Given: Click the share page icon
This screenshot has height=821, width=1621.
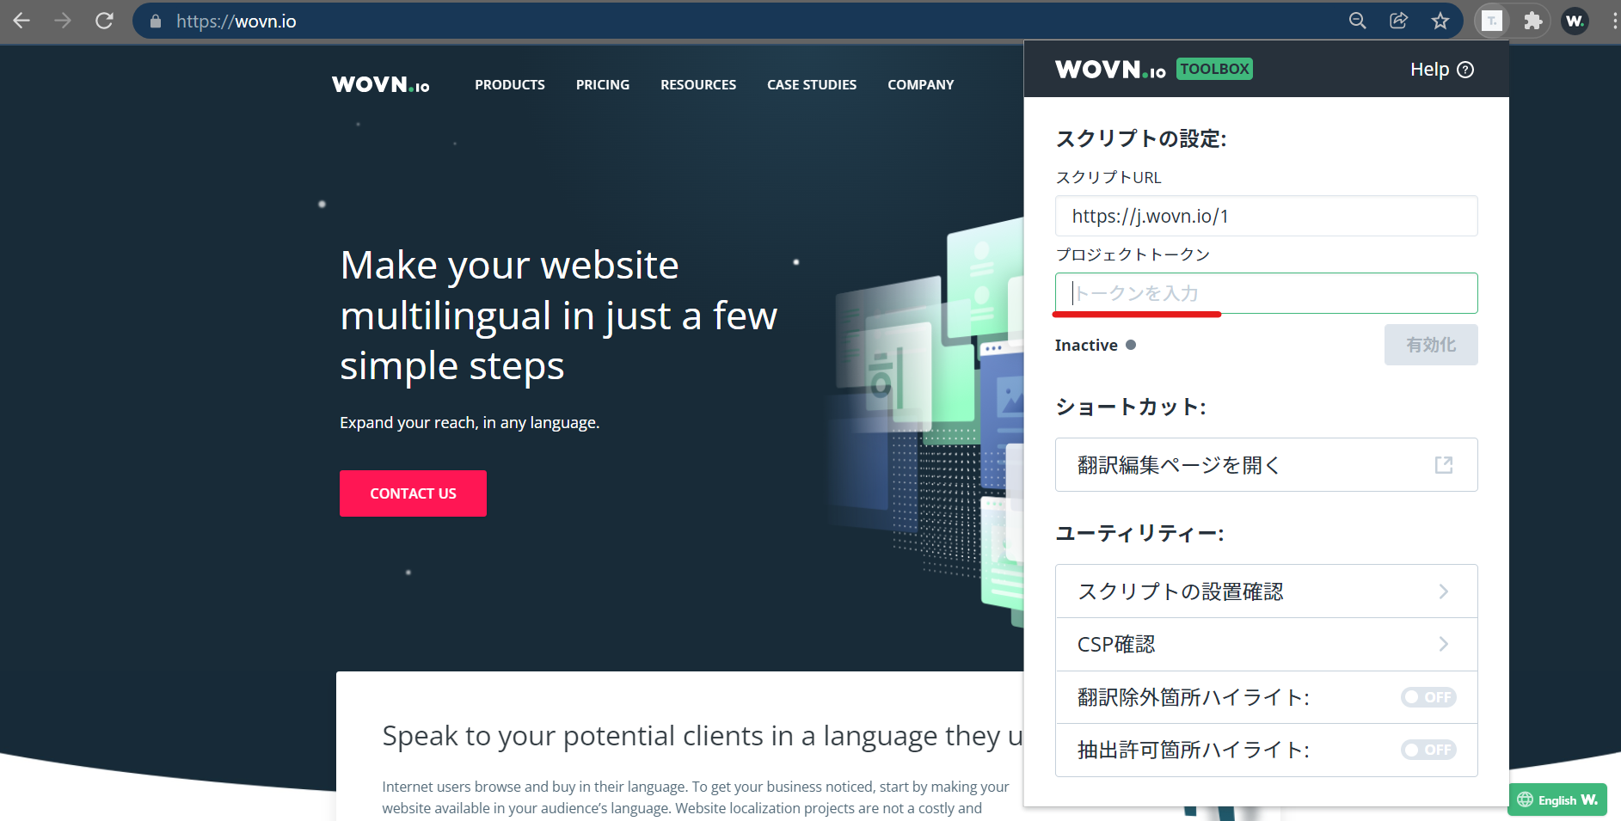Looking at the screenshot, I should pos(1398,21).
